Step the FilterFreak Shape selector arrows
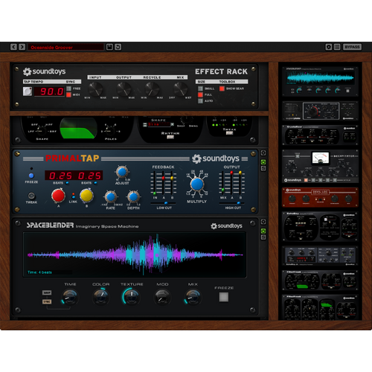372x372 pixels. pos(145,124)
